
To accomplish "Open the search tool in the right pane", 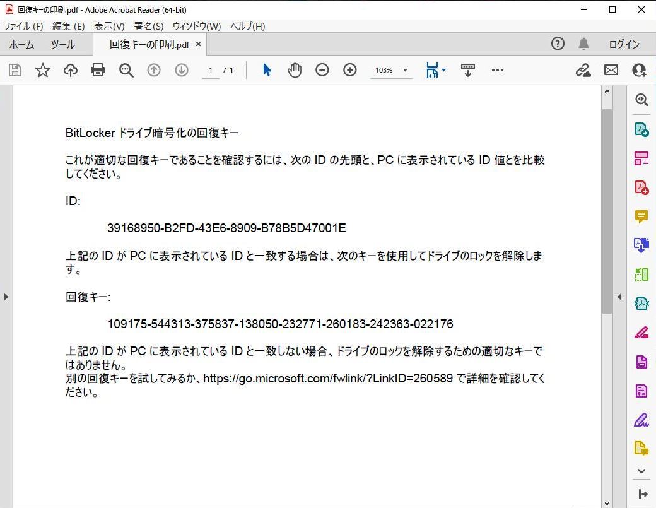I will (641, 100).
